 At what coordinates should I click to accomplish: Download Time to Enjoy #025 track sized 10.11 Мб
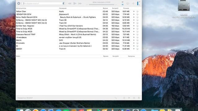click(137, 32)
